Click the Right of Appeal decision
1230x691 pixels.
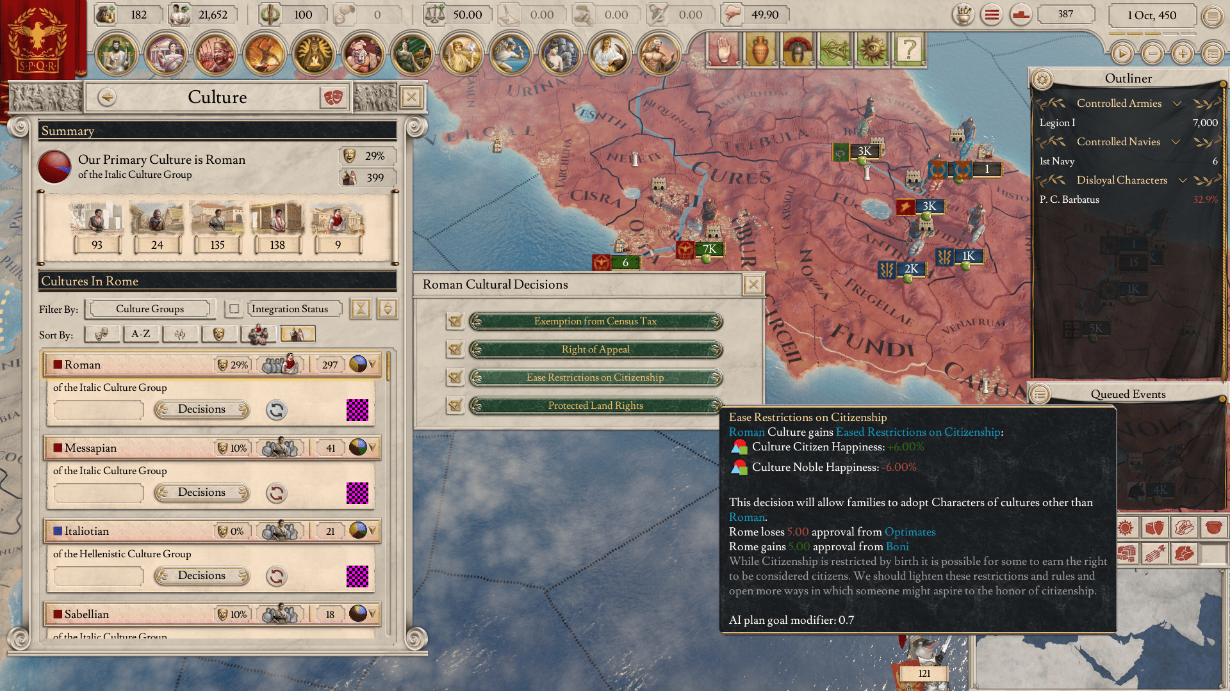pyautogui.click(x=596, y=349)
